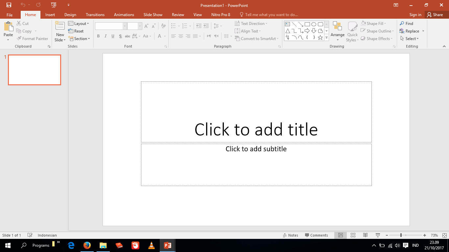449x252 pixels.
Task: Select the oval shape tool
Action: coord(313,24)
